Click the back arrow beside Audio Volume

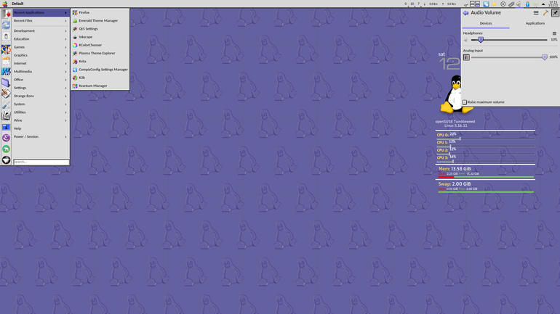(465, 13)
